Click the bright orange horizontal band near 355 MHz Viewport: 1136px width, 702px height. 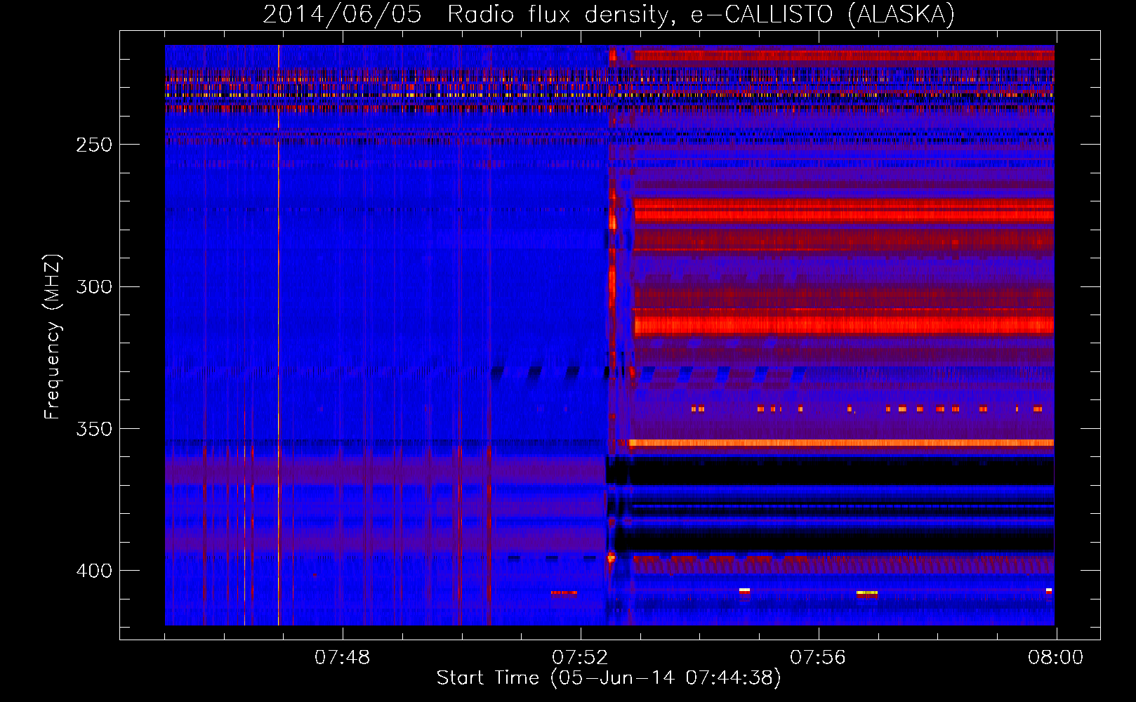point(841,443)
